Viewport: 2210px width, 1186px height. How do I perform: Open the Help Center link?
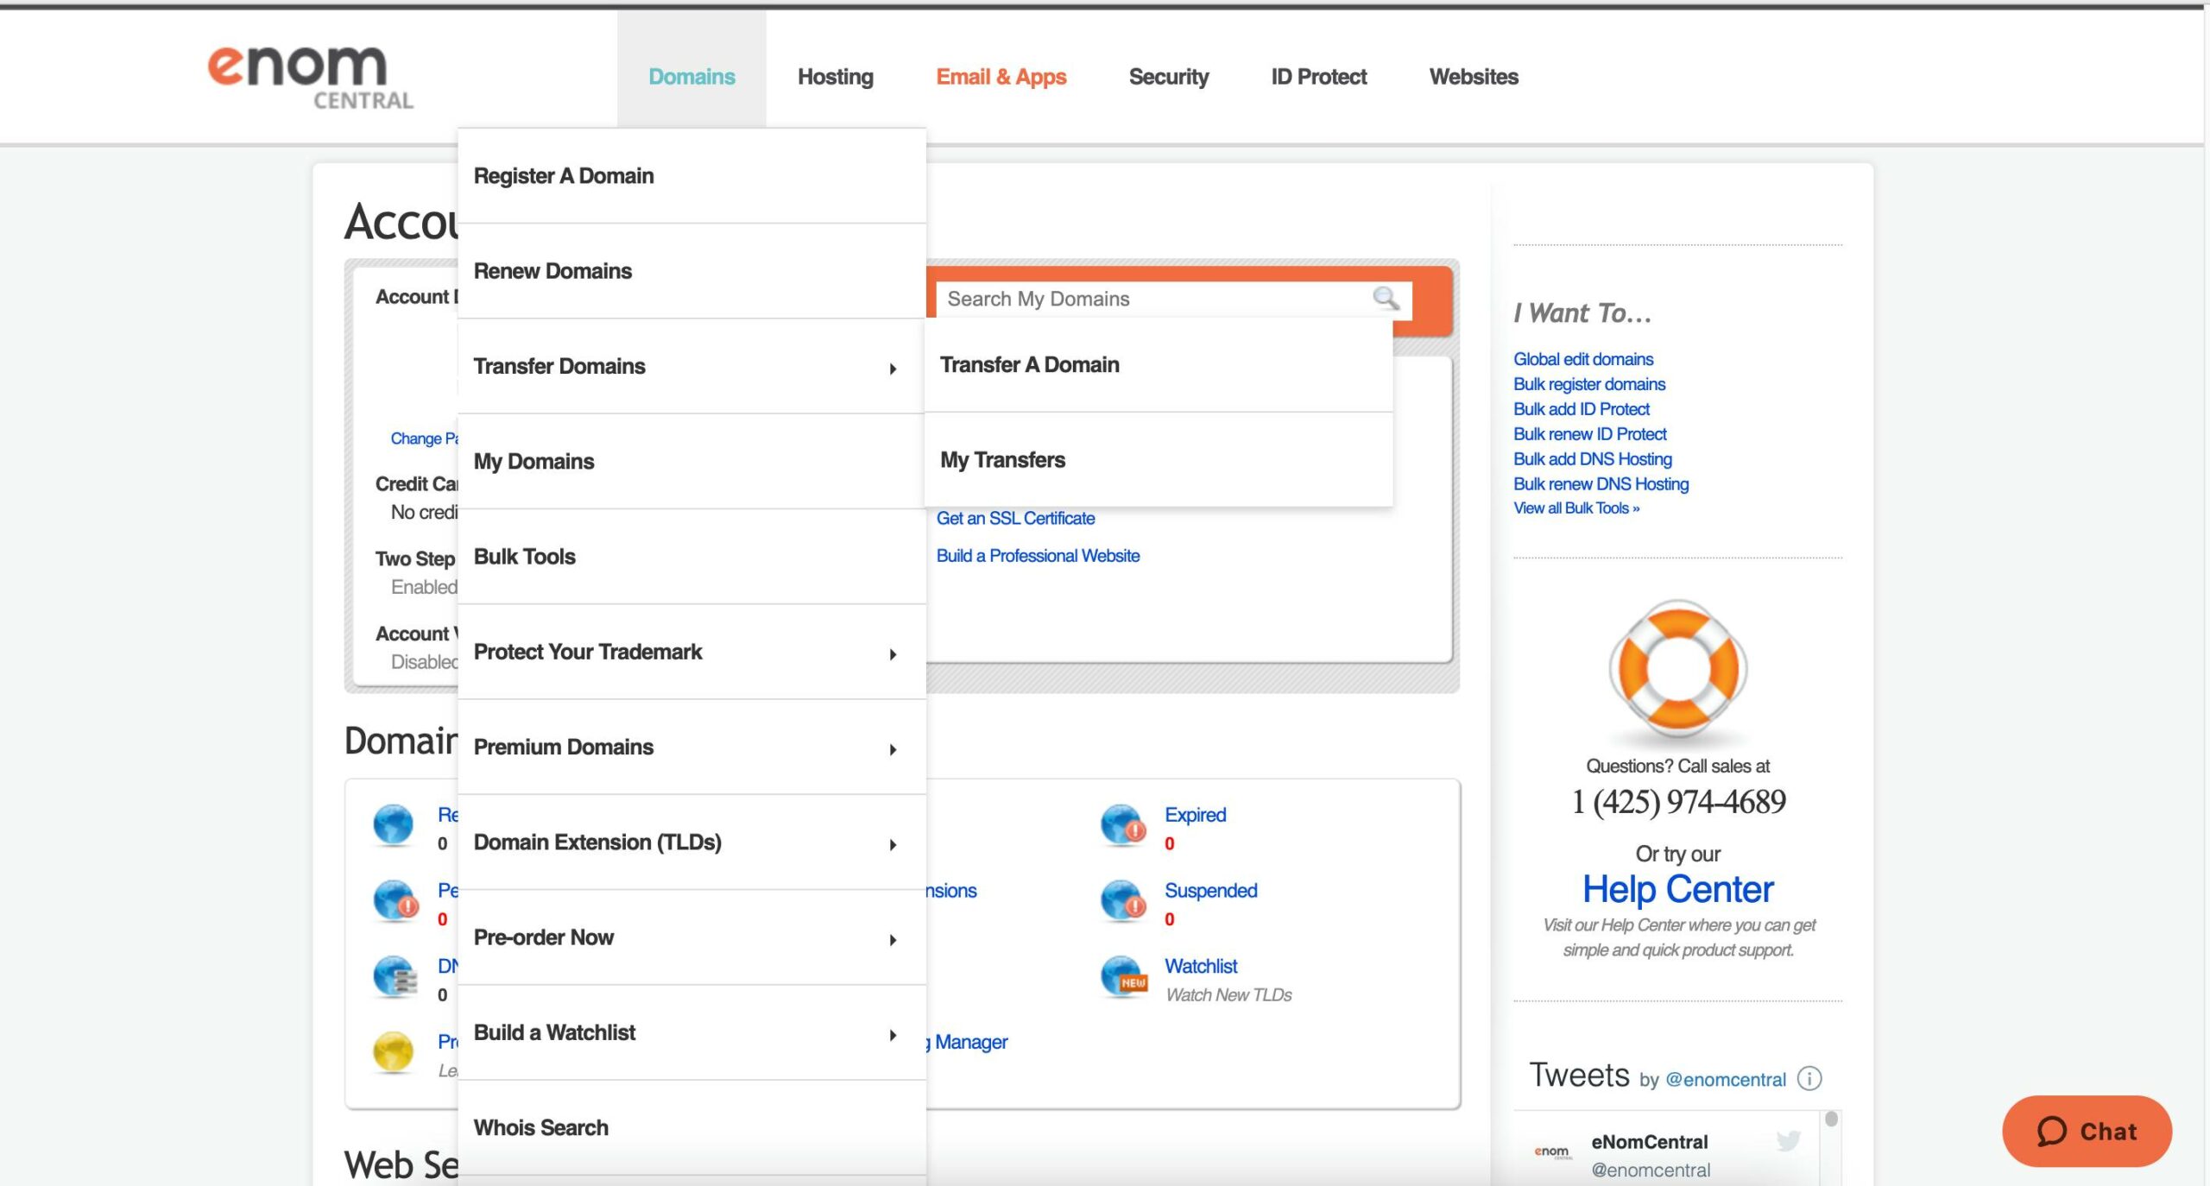tap(1677, 889)
